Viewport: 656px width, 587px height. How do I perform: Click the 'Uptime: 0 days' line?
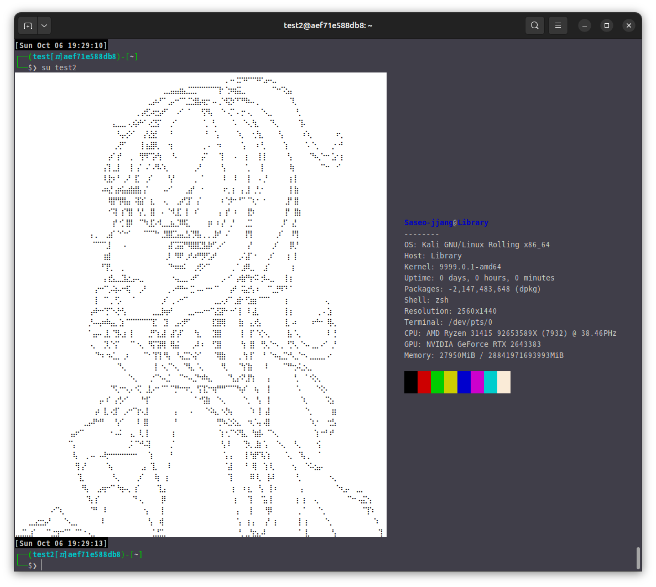(480, 278)
